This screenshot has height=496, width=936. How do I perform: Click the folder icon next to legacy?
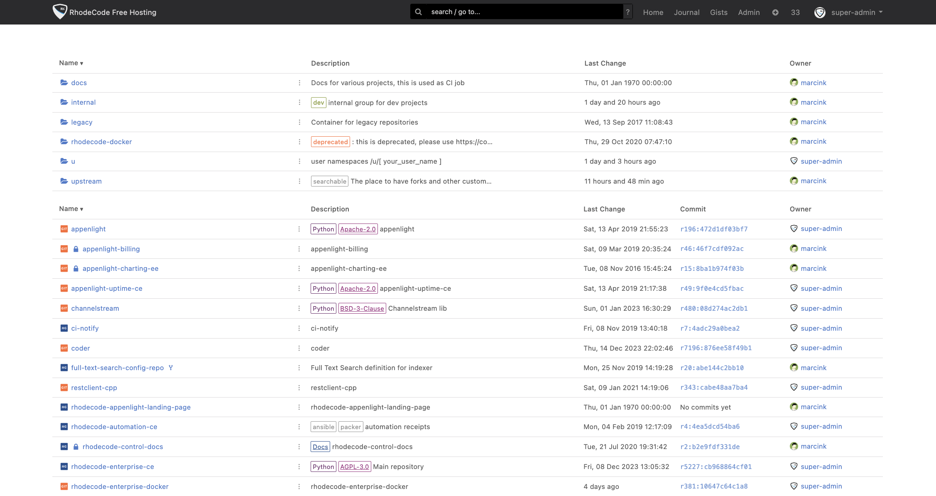tap(64, 122)
